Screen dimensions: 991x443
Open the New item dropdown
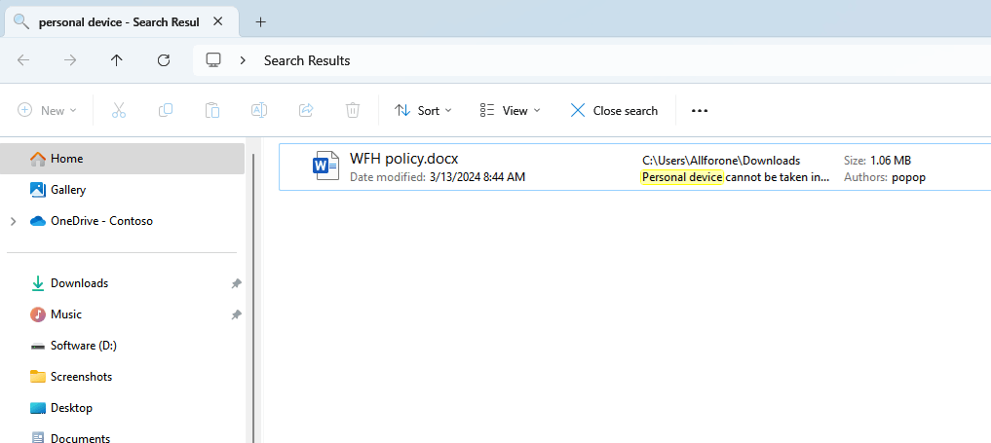click(48, 110)
